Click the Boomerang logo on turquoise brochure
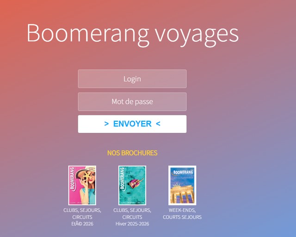The image size is (296, 237). tap(123, 178)
